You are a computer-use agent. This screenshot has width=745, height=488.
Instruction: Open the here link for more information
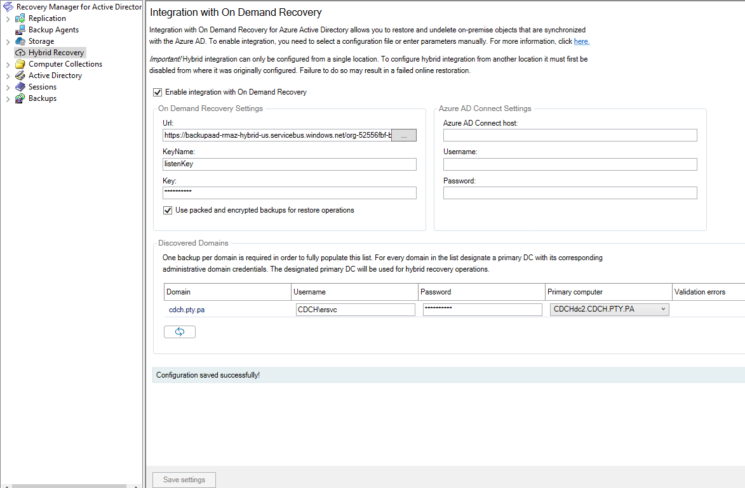(x=581, y=41)
